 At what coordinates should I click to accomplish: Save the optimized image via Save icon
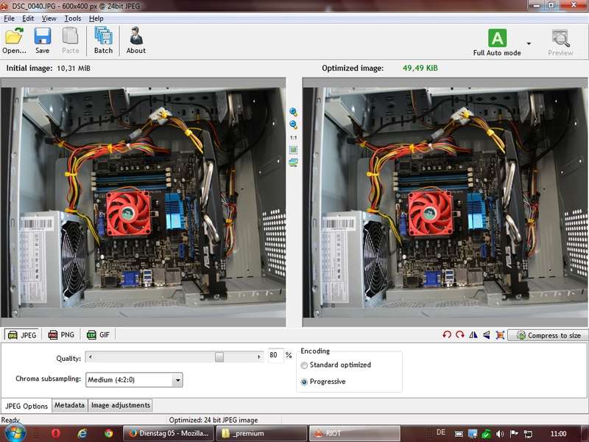[x=43, y=37]
